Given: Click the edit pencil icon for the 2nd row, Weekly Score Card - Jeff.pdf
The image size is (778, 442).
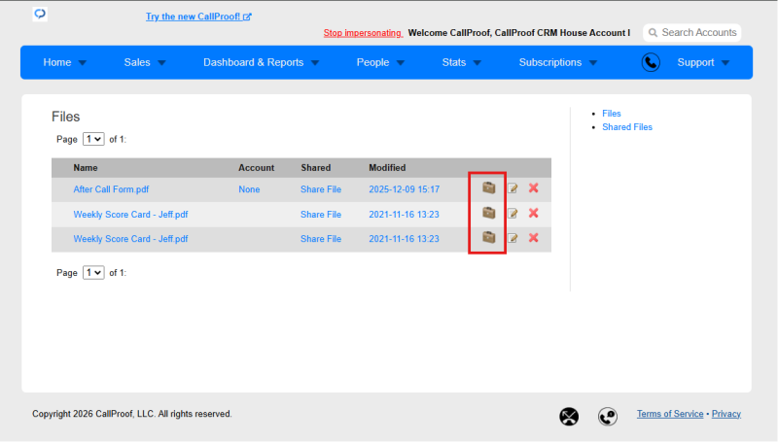Looking at the screenshot, I should (x=513, y=213).
